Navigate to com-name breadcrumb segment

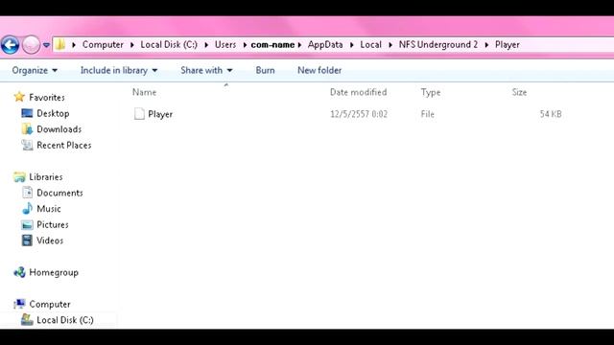pos(272,45)
